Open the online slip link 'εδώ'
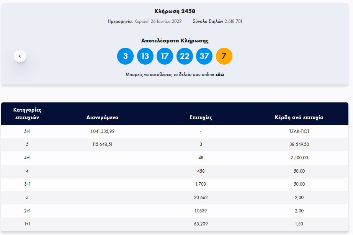The width and height of the screenshot is (353, 235). pyautogui.click(x=220, y=75)
